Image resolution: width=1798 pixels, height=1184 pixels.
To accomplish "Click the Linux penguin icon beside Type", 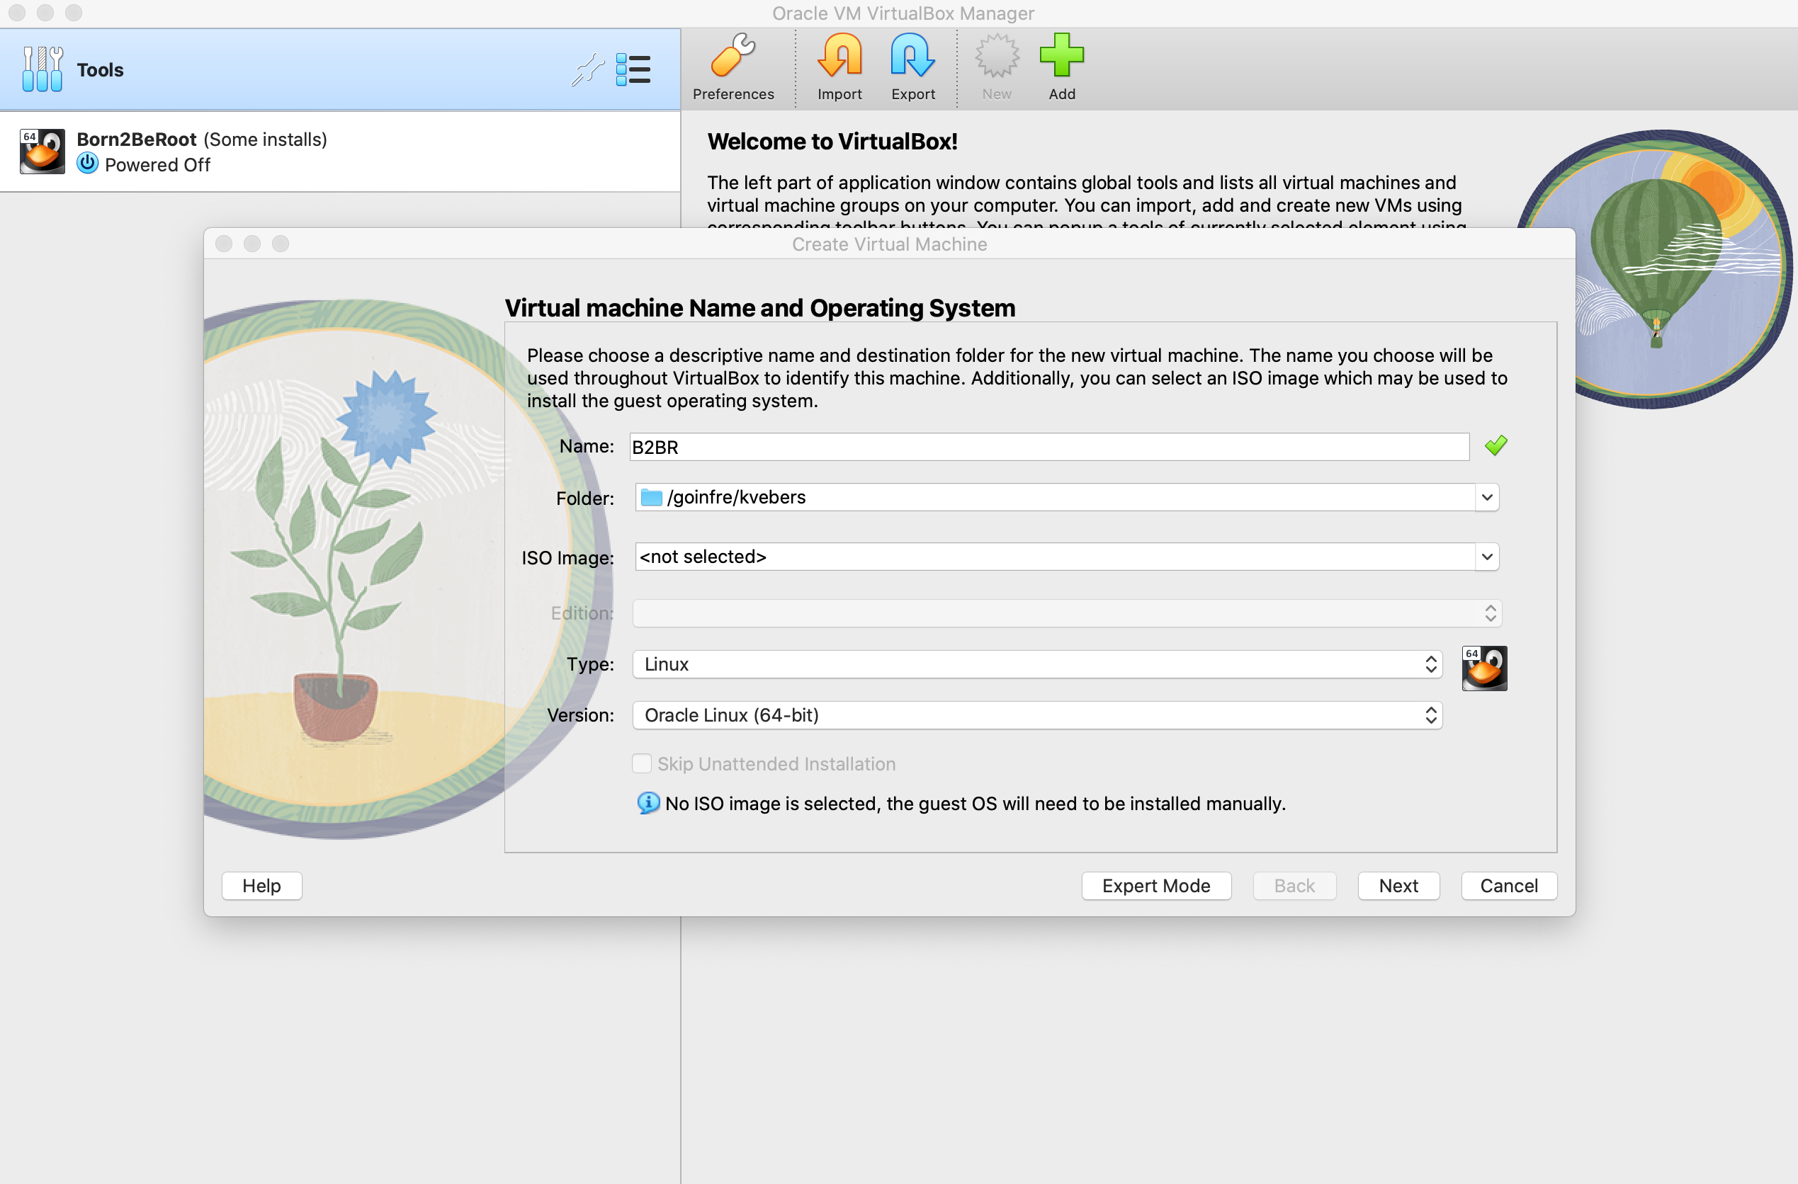I will pos(1484,668).
